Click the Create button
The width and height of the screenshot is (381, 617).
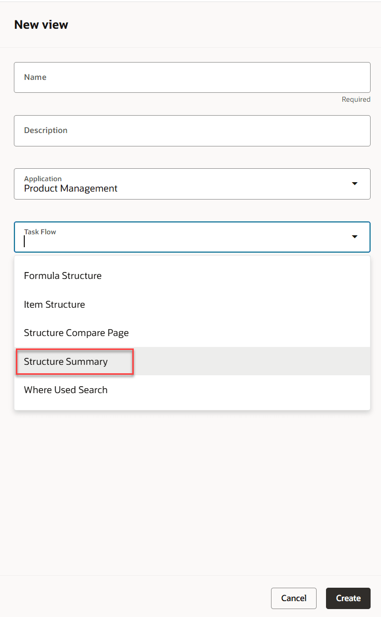coord(348,598)
